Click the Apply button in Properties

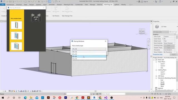[x=174, y=54]
